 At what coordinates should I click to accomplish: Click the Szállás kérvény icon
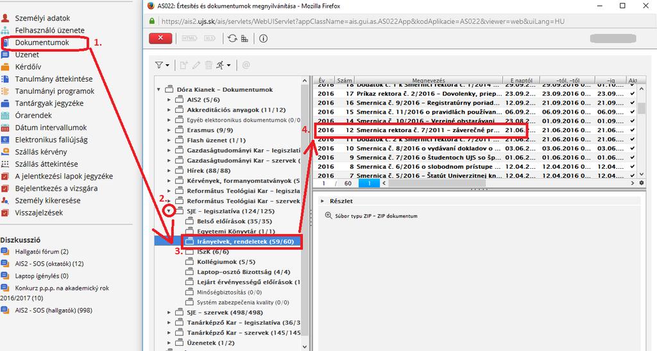click(x=5, y=151)
